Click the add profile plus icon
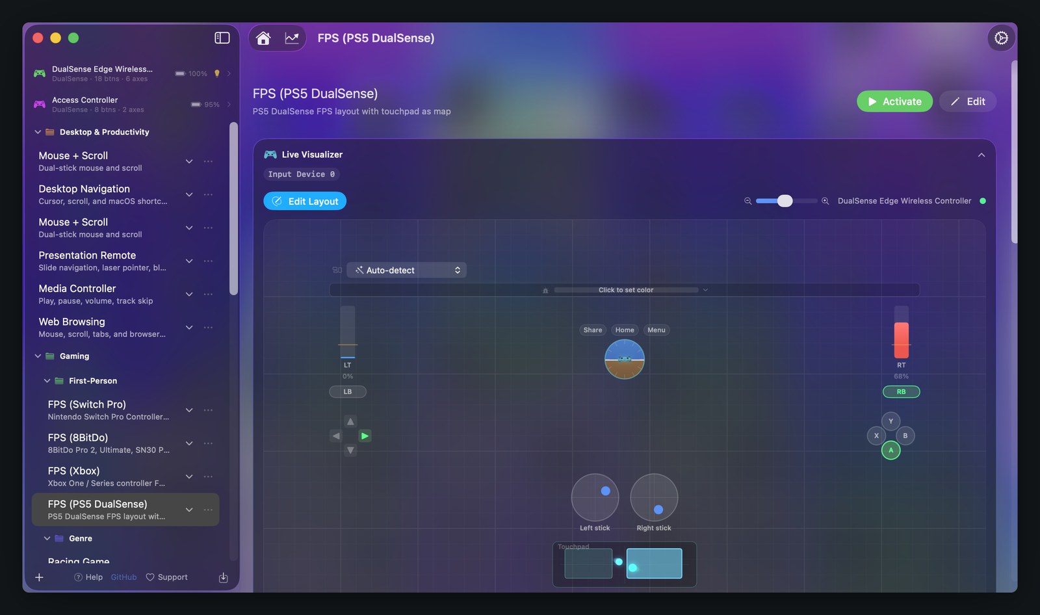 tap(39, 577)
